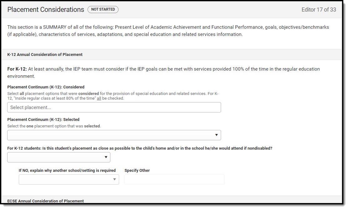This screenshot has width=348, height=209.
Task: Open the "Select placement..." multi-select field
Action: tap(114, 107)
